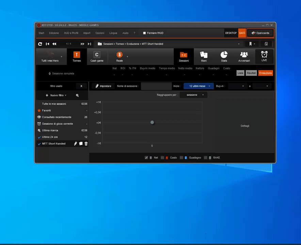The width and height of the screenshot is (301, 245).
Task: Open the Import menu
Action: point(87,33)
